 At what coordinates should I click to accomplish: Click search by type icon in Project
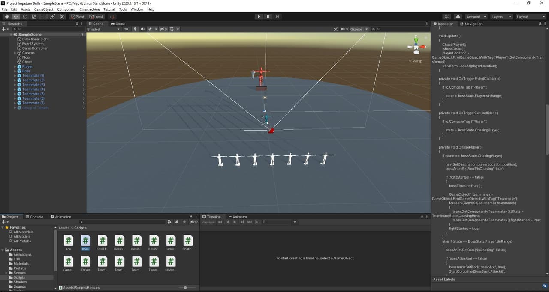tap(170, 222)
